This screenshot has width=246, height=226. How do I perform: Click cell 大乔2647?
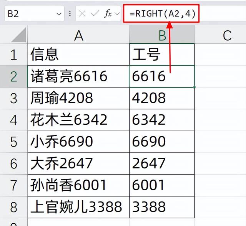[x=78, y=163]
